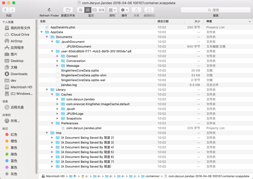253x179 pixels.
Task: Open the arrange-by dropdown in toolbar
Action: click(x=112, y=10)
